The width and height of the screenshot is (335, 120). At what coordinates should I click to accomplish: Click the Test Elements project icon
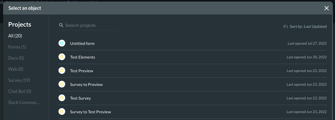click(x=62, y=57)
